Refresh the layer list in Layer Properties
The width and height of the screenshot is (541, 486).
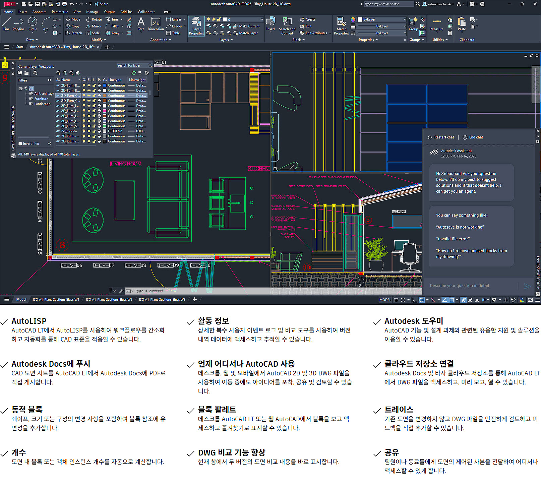coord(134,73)
